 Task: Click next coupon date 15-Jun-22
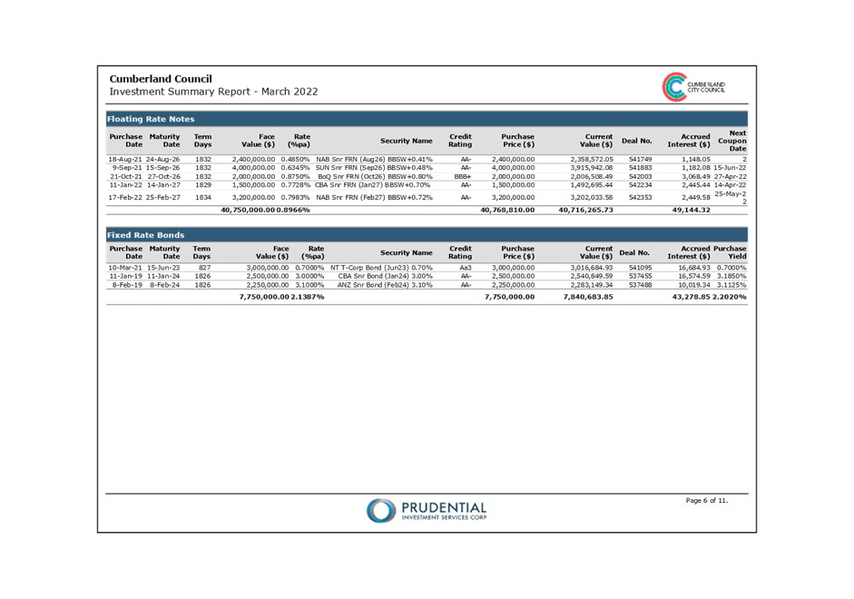point(730,168)
